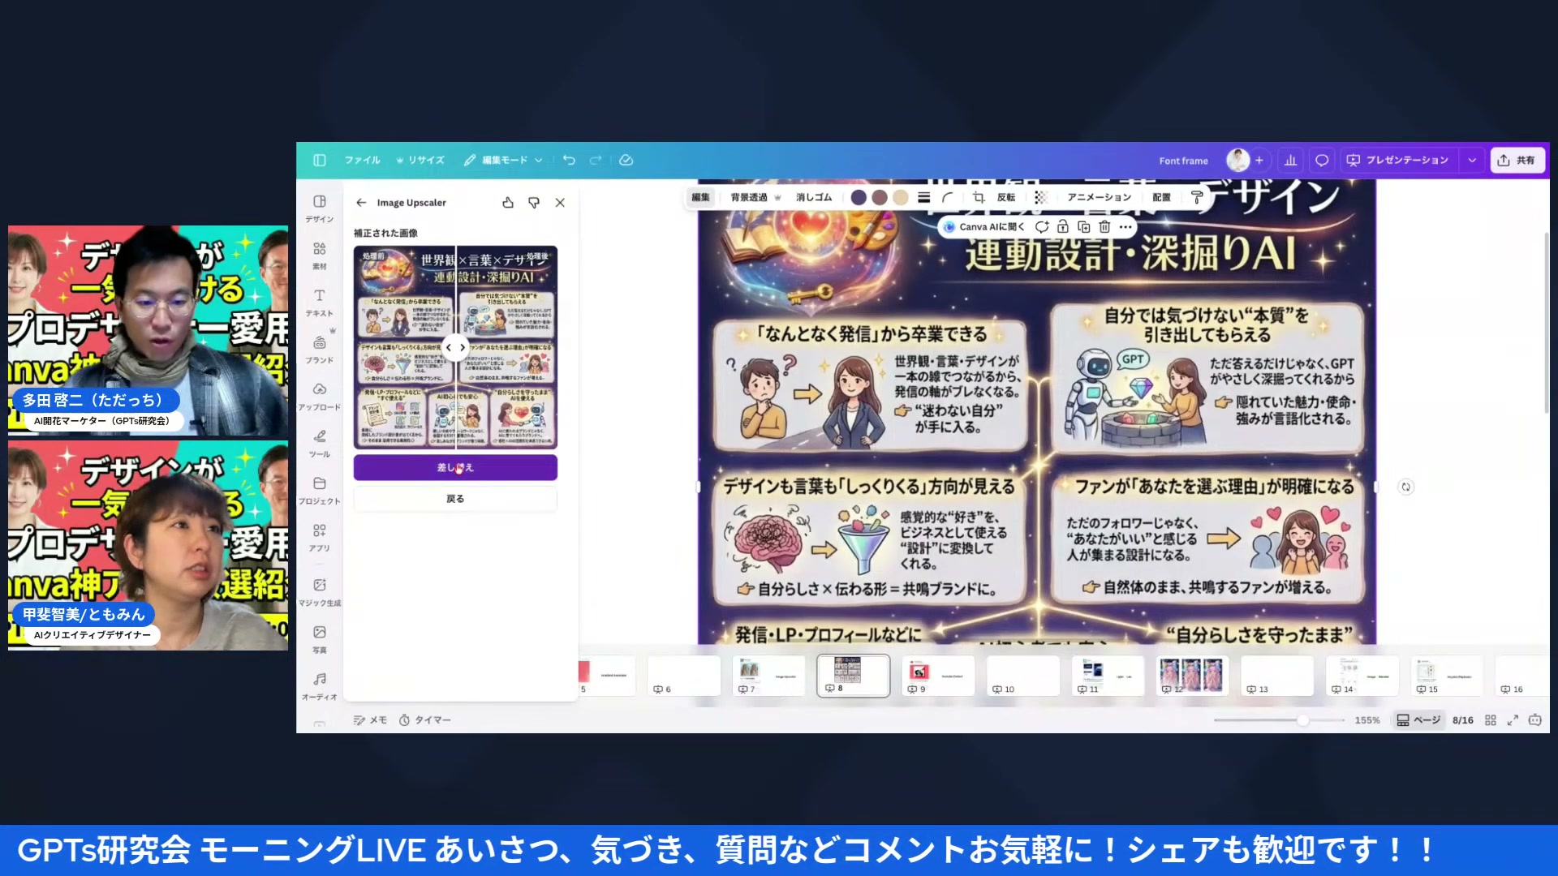The width and height of the screenshot is (1558, 876).
Task: Rate Image Upscaler with thumbs up
Action: pos(508,203)
